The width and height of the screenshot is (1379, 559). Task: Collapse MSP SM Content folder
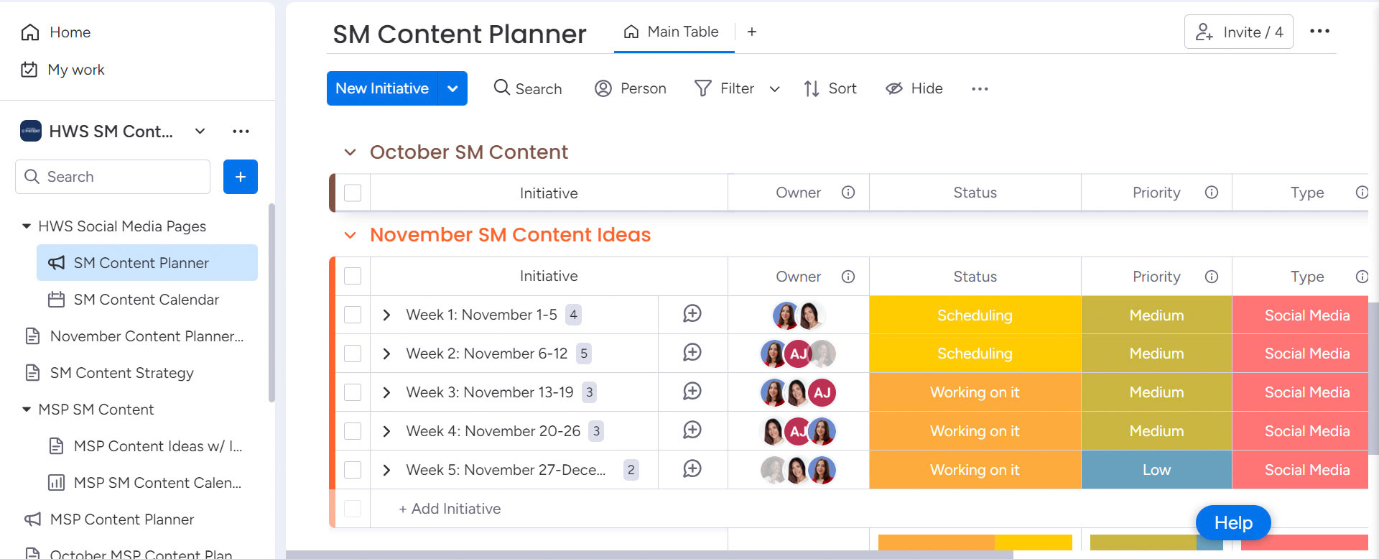tap(27, 410)
